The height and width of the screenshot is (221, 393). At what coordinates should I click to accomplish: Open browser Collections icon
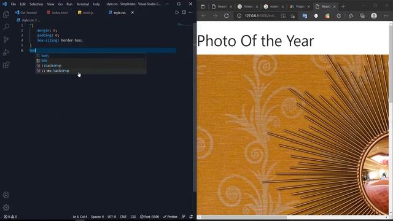click(x=362, y=16)
